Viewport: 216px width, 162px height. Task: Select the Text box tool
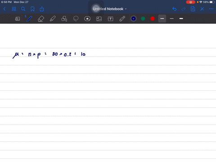coord(111,19)
